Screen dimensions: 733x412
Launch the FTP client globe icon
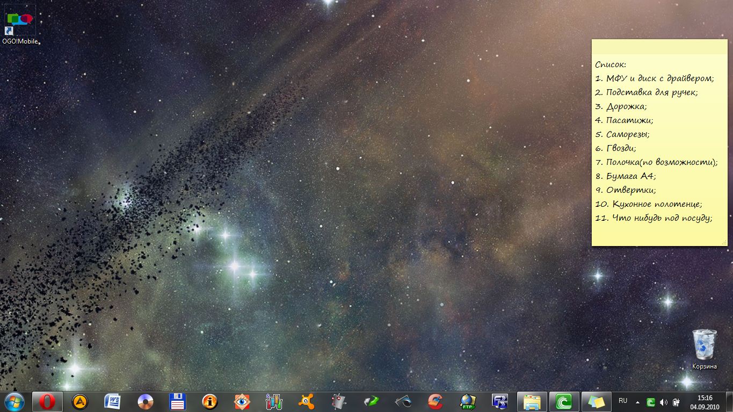pos(468,401)
